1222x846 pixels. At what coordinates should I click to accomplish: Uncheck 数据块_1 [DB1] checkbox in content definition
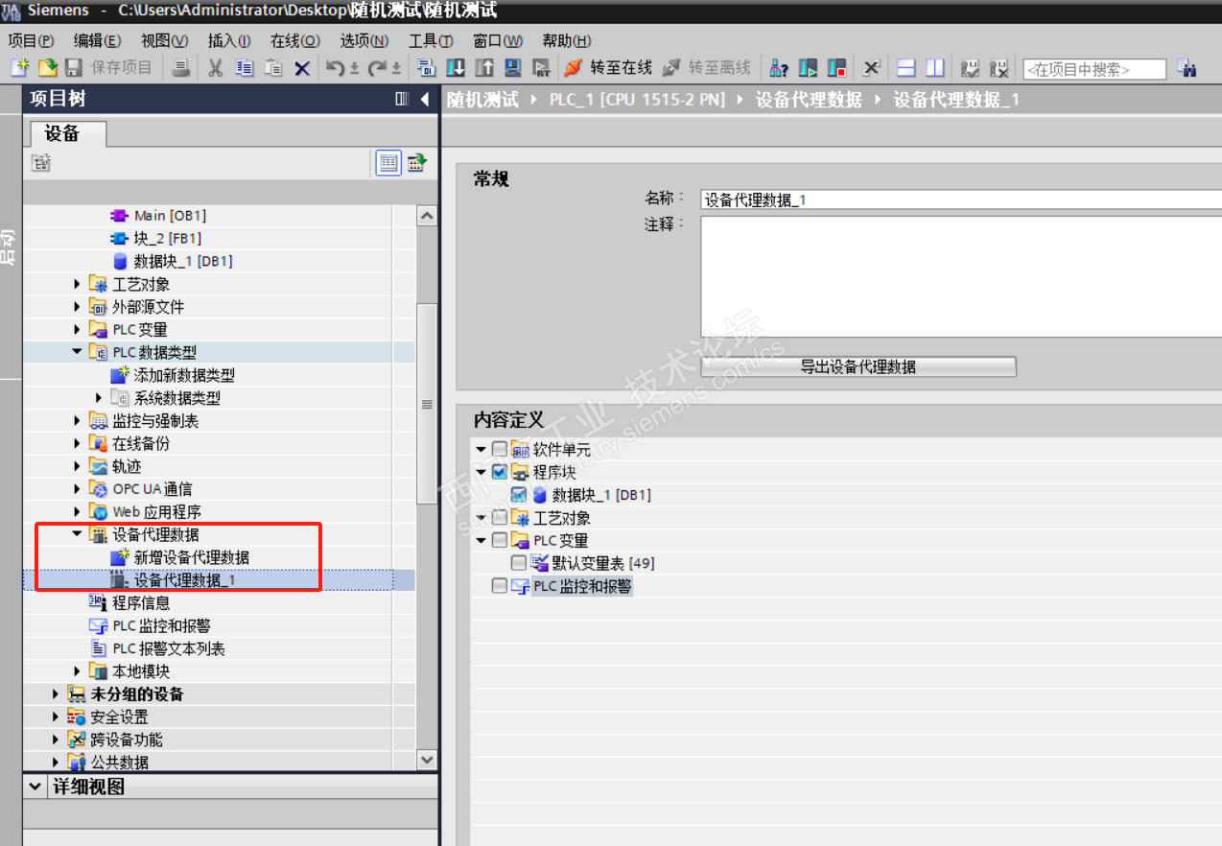coord(518,495)
